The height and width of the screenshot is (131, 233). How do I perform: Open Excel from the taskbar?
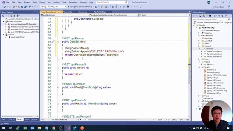[25, 128]
